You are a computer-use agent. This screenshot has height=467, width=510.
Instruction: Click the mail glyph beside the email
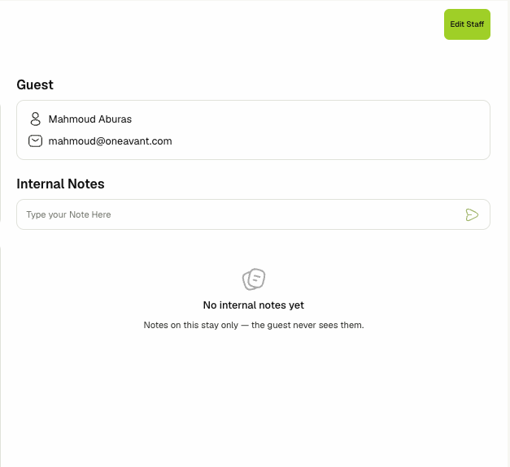tap(36, 141)
